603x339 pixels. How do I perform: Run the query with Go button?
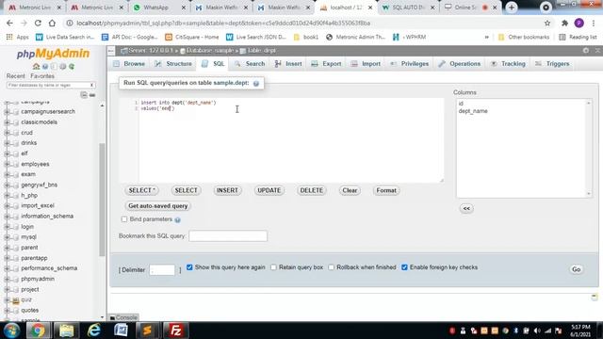click(576, 269)
